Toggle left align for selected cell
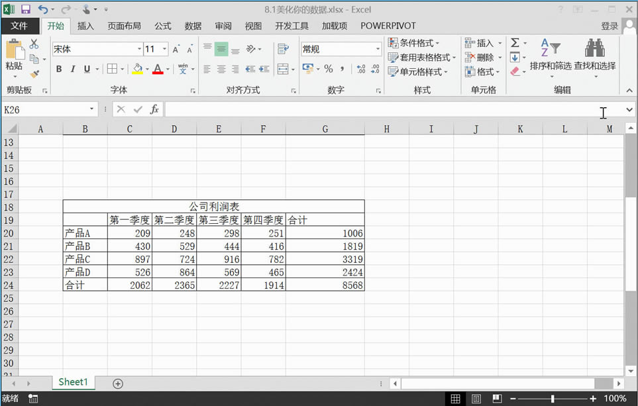The width and height of the screenshot is (638, 406). [206, 70]
